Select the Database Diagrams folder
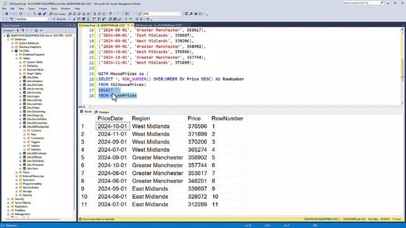Viewport: 406px width, 228px height. [x=34, y=54]
